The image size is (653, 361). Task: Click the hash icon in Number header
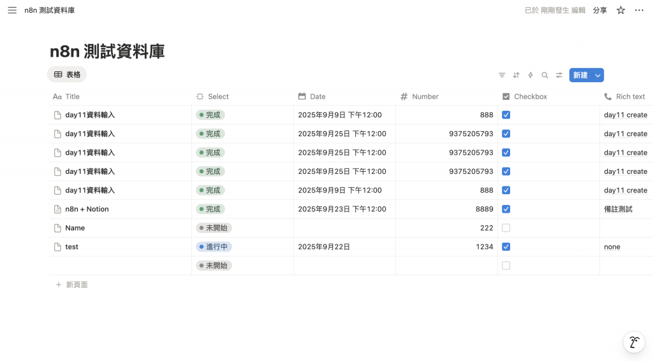pyautogui.click(x=404, y=97)
